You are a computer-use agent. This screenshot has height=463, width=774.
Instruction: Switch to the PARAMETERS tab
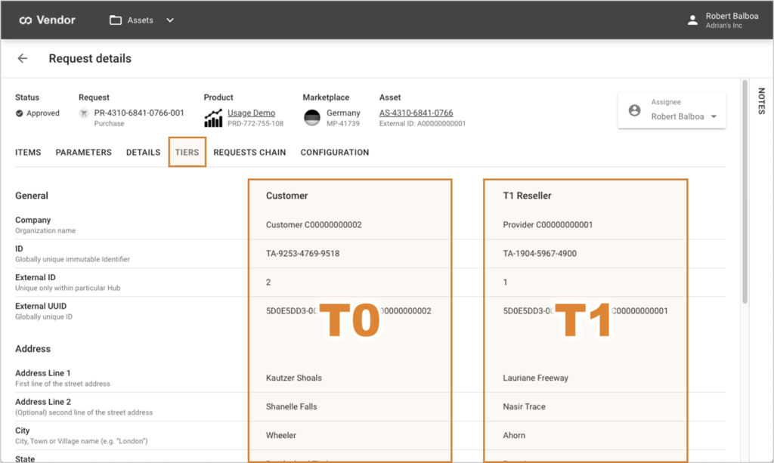(x=83, y=153)
